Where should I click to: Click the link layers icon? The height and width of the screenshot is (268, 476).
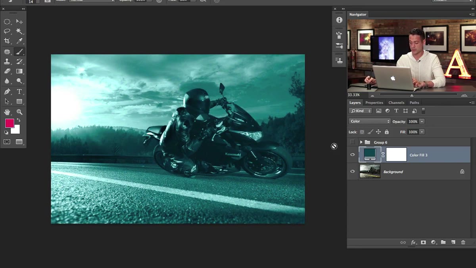(x=403, y=242)
